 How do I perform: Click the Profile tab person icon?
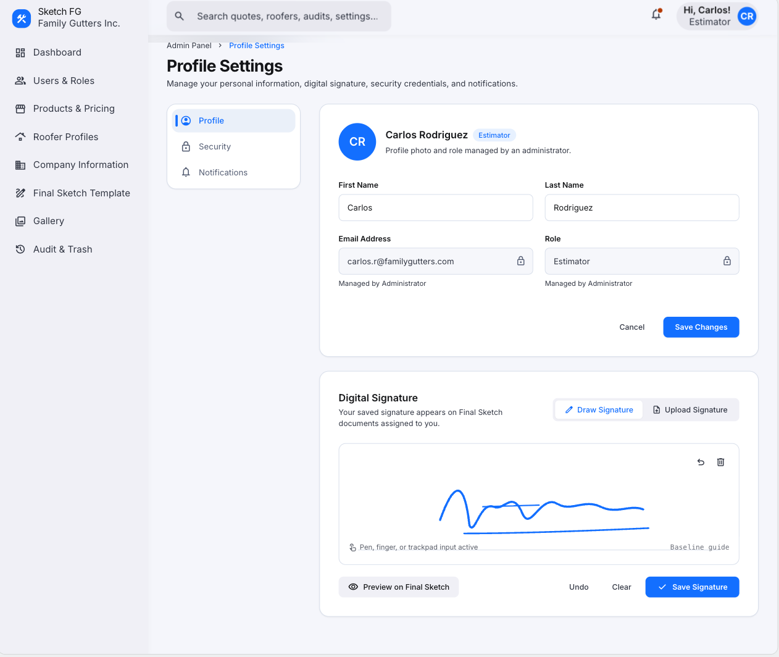coord(186,120)
